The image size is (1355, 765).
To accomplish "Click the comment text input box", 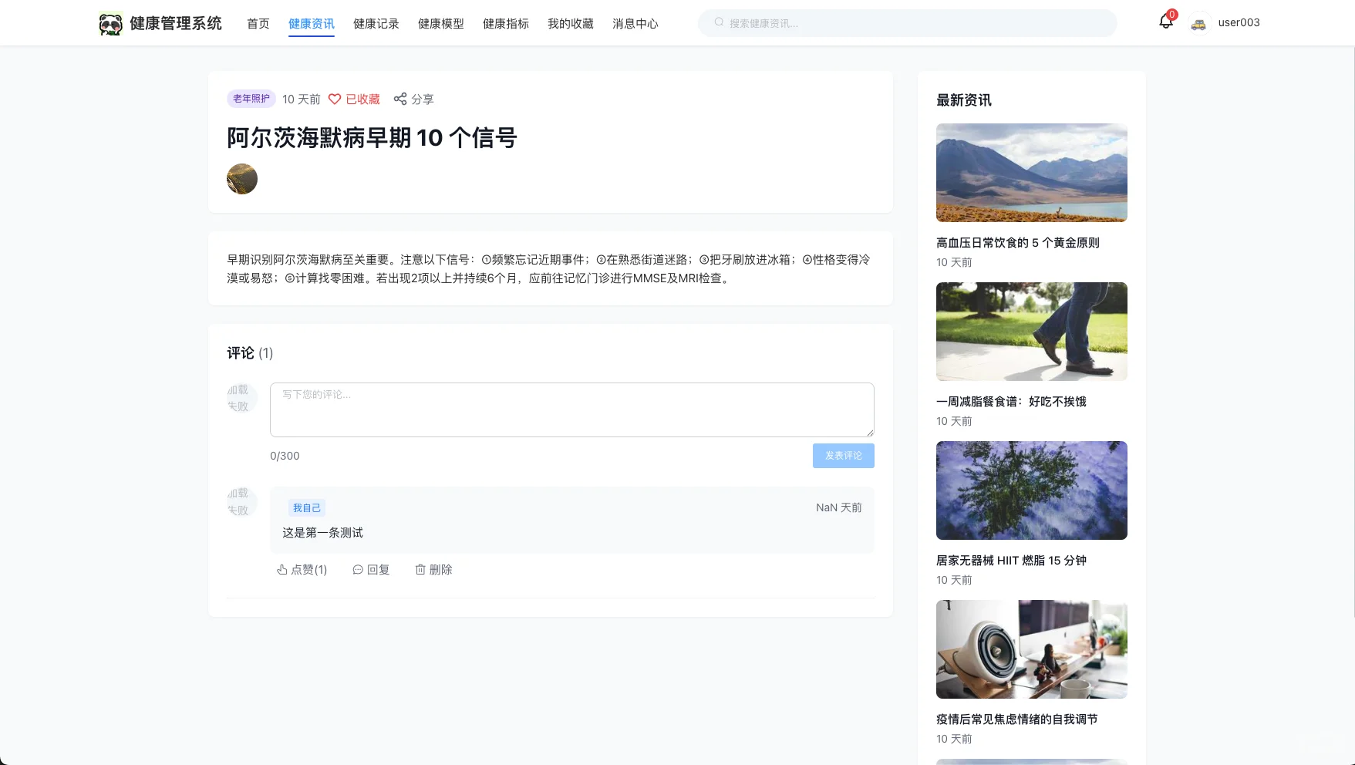I will point(571,409).
